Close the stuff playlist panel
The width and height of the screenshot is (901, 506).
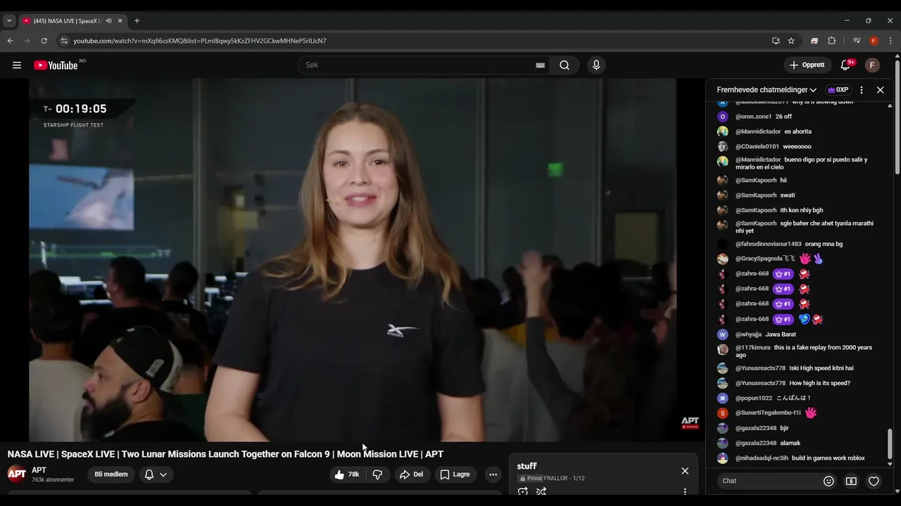pos(685,471)
